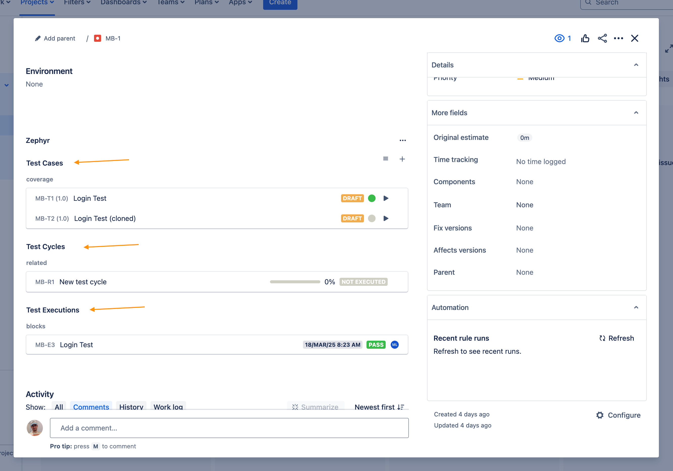
Task: Open the issue actions three-dot menu
Action: pos(619,38)
